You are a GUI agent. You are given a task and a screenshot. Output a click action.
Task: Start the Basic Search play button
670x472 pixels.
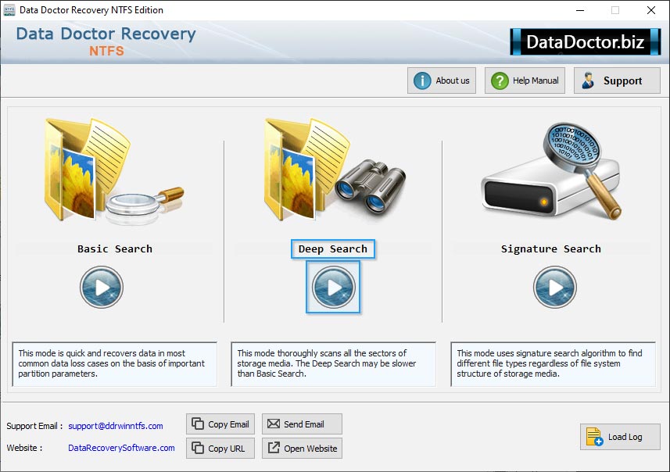(102, 287)
